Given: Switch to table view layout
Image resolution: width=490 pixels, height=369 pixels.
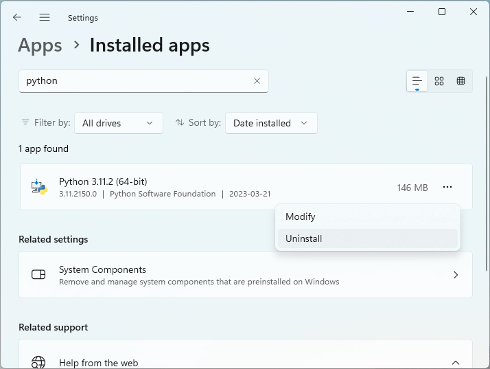Looking at the screenshot, I should (460, 81).
